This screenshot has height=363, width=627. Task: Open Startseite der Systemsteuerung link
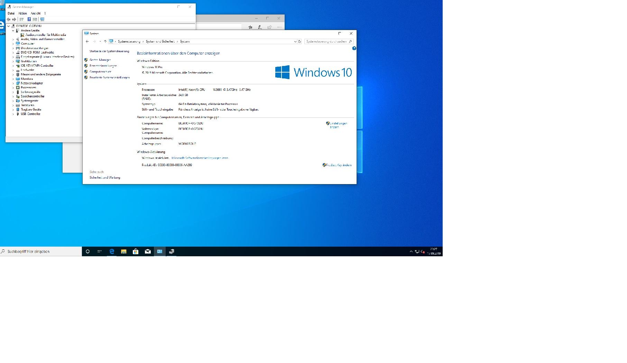coord(109,51)
